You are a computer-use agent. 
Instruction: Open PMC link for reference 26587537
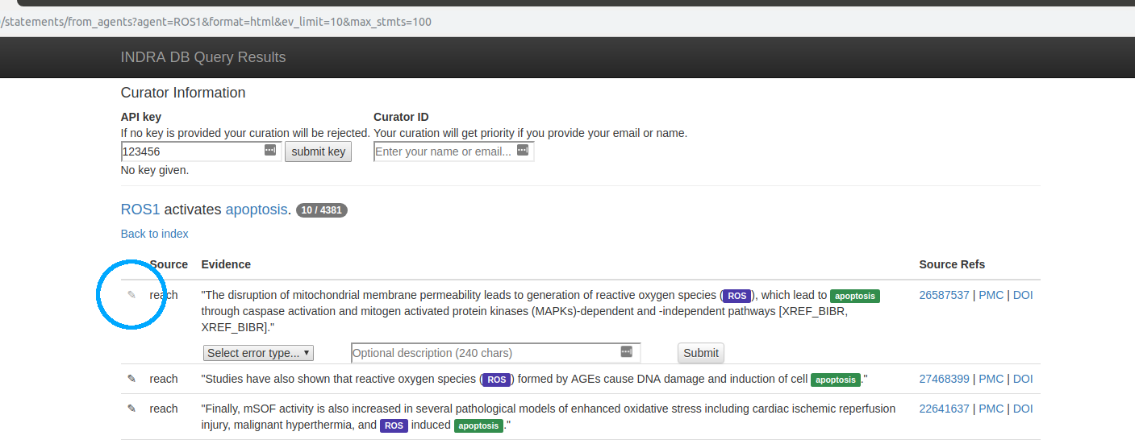pos(991,295)
